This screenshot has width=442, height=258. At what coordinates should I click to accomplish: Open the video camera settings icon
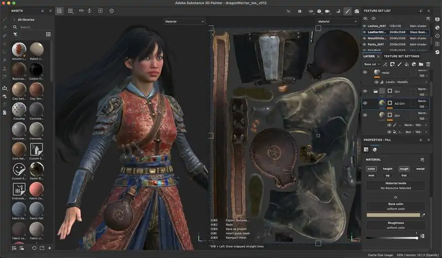coord(327,11)
